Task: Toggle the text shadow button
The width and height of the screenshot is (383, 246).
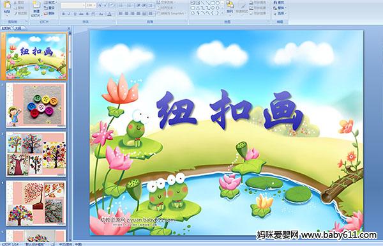Action: [x=87, y=14]
